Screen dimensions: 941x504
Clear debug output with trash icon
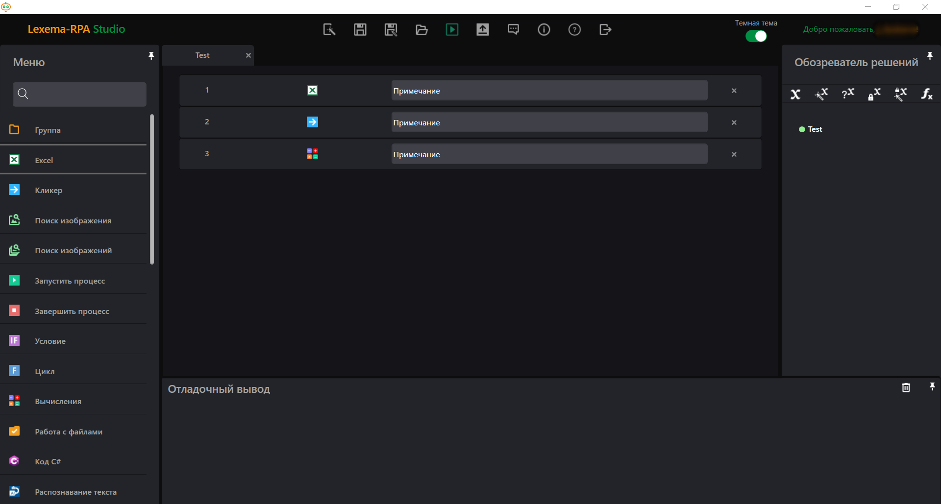point(906,387)
